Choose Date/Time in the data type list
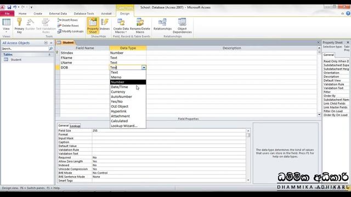The image size is (351, 197). pyautogui.click(x=128, y=87)
